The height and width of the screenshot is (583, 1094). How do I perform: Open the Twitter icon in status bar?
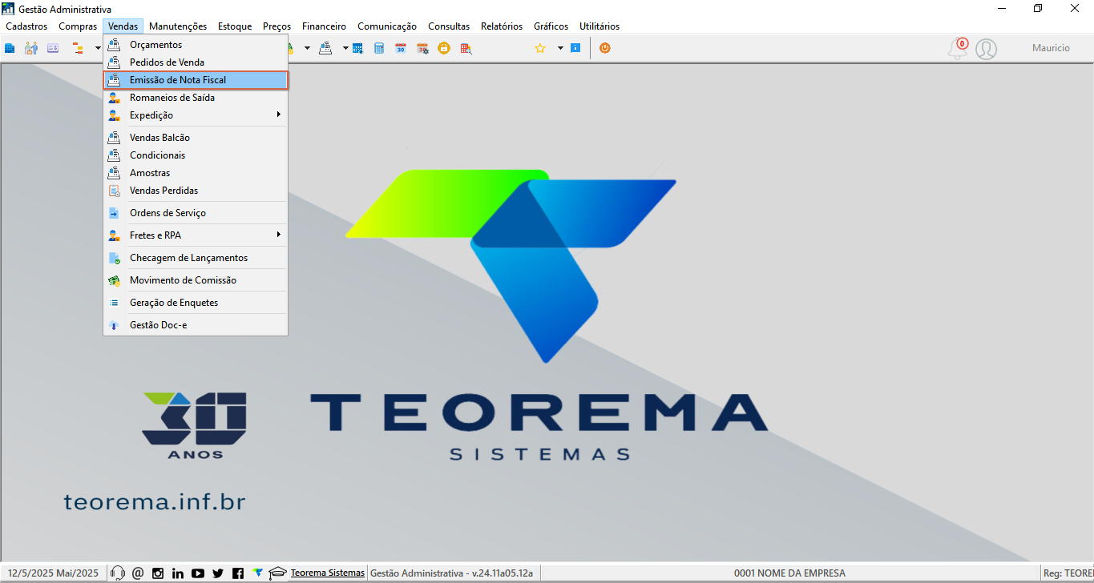tap(218, 573)
